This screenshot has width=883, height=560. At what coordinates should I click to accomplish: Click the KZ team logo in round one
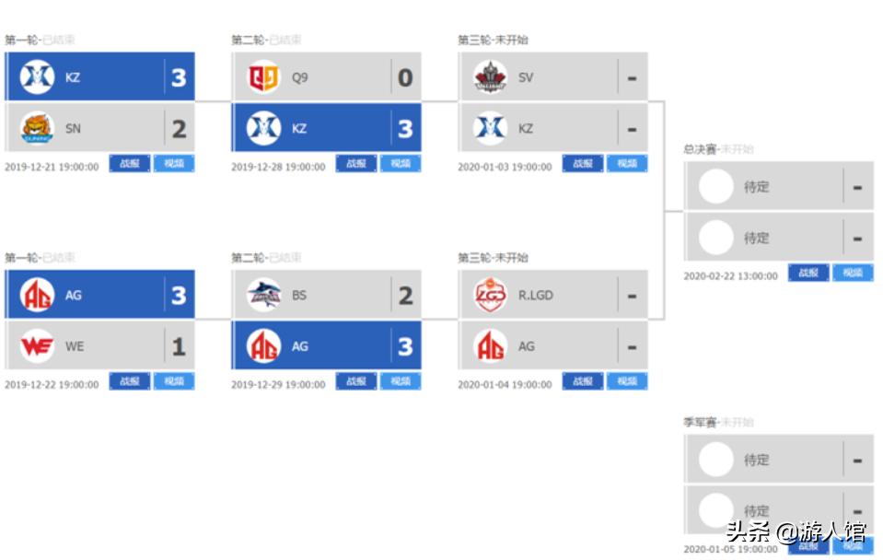(33, 76)
